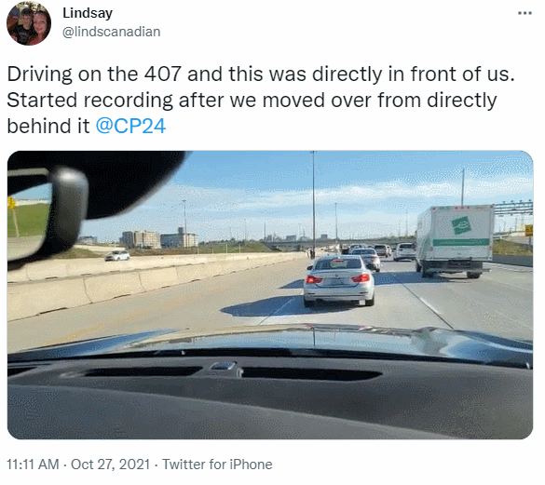Open Lindsay's profile avatar photo
The image size is (545, 485).
(29, 23)
